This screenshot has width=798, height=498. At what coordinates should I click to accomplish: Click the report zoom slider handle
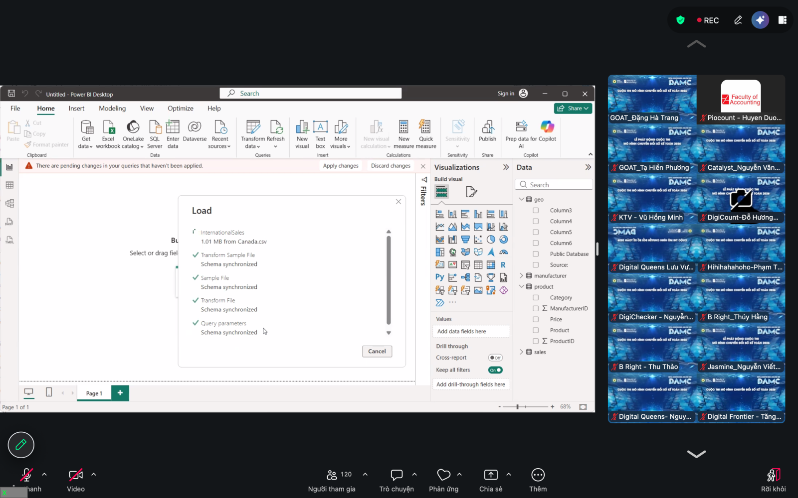click(518, 407)
